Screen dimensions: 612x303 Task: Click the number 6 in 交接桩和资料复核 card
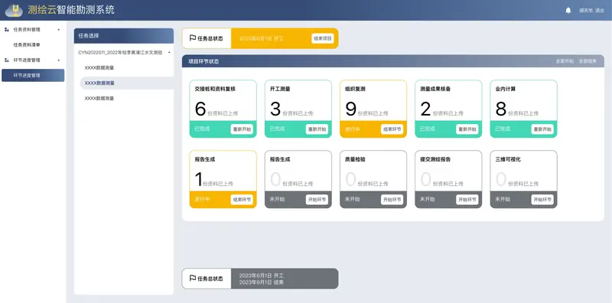pyautogui.click(x=200, y=109)
